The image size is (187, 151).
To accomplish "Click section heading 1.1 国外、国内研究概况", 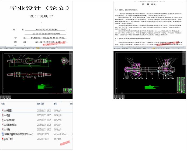I will pos(127,10).
